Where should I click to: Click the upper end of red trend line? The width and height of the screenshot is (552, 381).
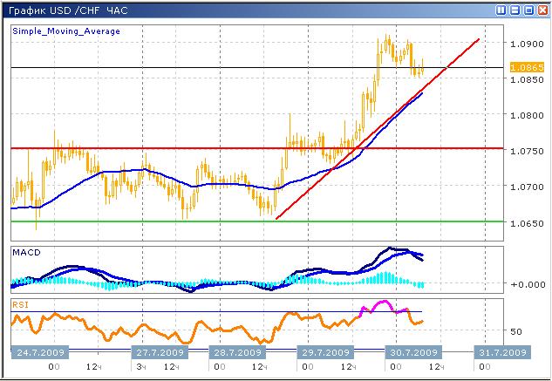(x=478, y=40)
